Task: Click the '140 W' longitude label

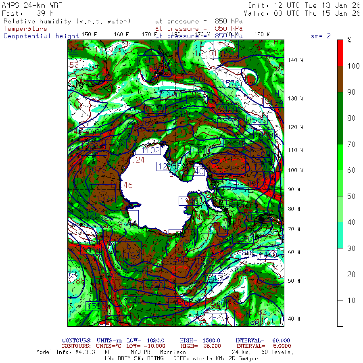Action: coord(296,60)
